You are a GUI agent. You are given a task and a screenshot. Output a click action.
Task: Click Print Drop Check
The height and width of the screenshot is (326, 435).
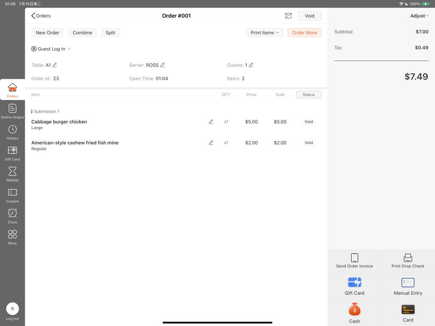point(407,260)
